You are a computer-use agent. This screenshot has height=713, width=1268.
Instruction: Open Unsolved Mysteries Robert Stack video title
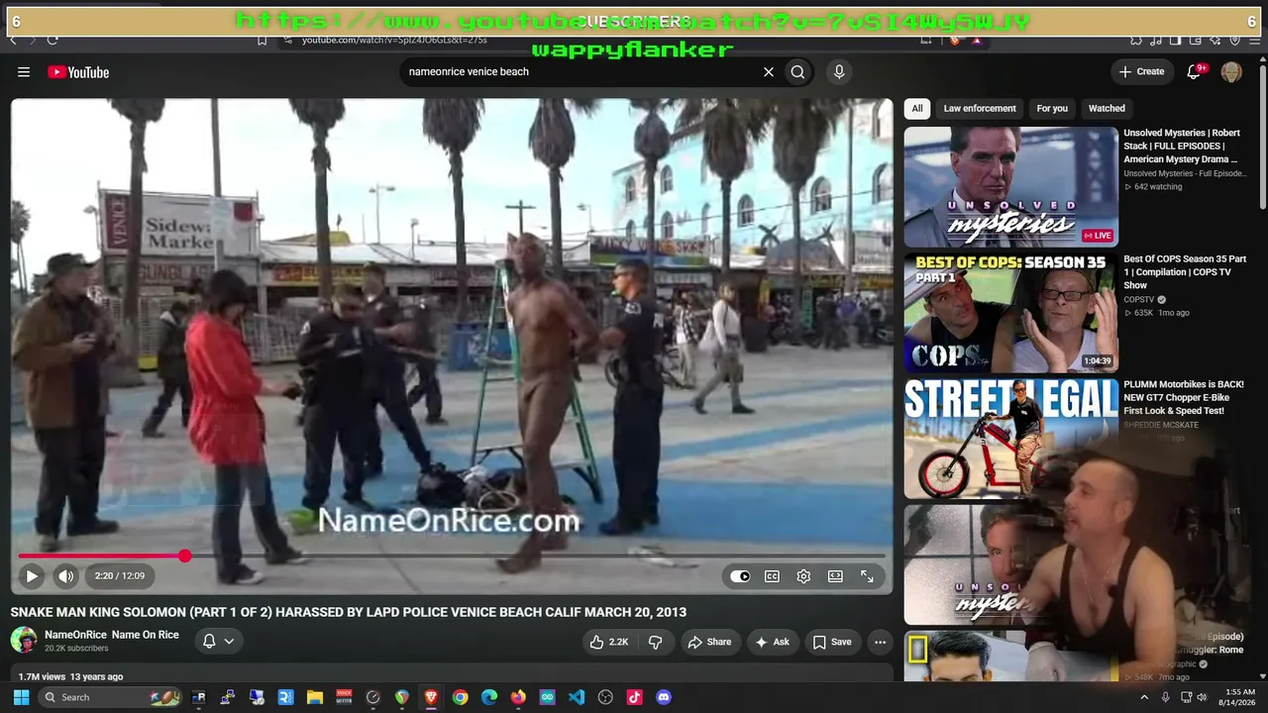[x=1182, y=146]
